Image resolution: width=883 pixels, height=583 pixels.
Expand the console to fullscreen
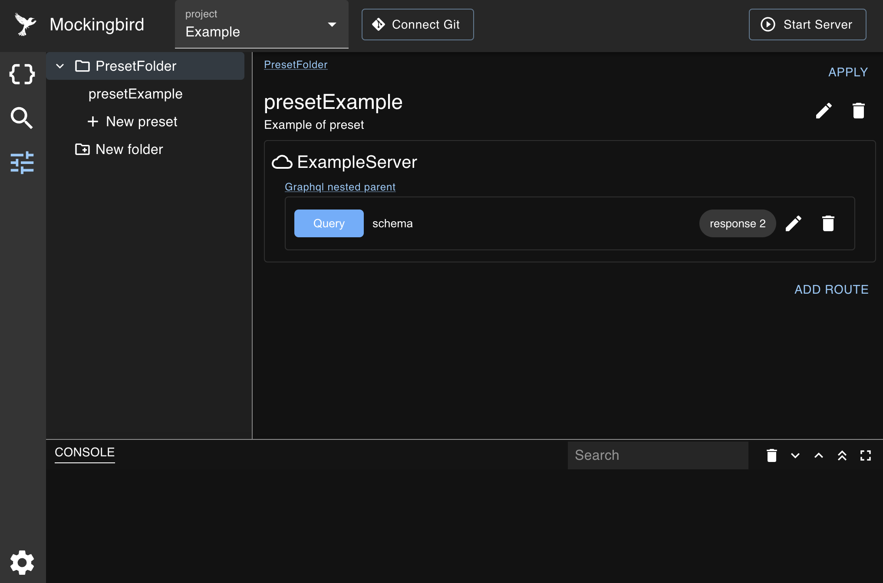pyautogui.click(x=866, y=455)
